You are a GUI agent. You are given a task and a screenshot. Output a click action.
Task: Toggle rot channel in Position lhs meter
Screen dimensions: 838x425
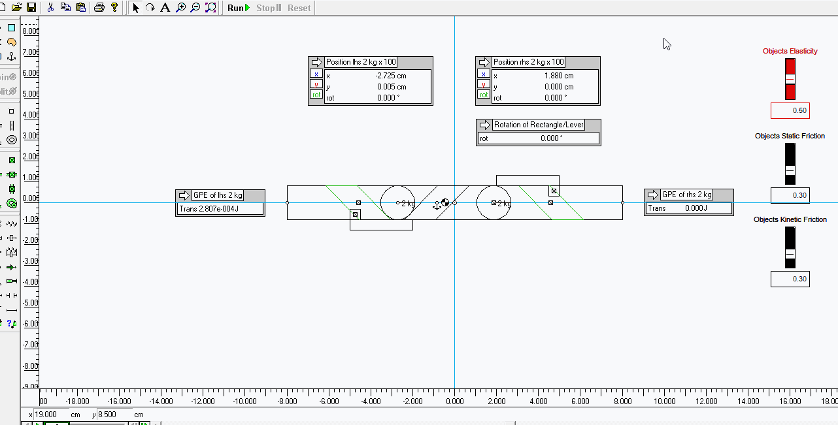click(x=316, y=95)
